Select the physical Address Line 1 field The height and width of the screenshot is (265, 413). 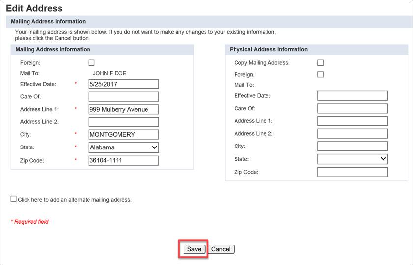coord(353,121)
